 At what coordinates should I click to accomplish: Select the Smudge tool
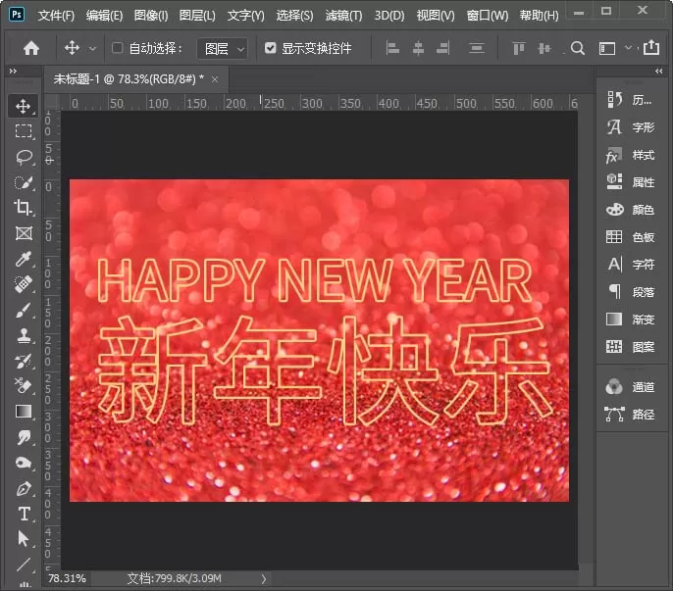[x=24, y=437]
